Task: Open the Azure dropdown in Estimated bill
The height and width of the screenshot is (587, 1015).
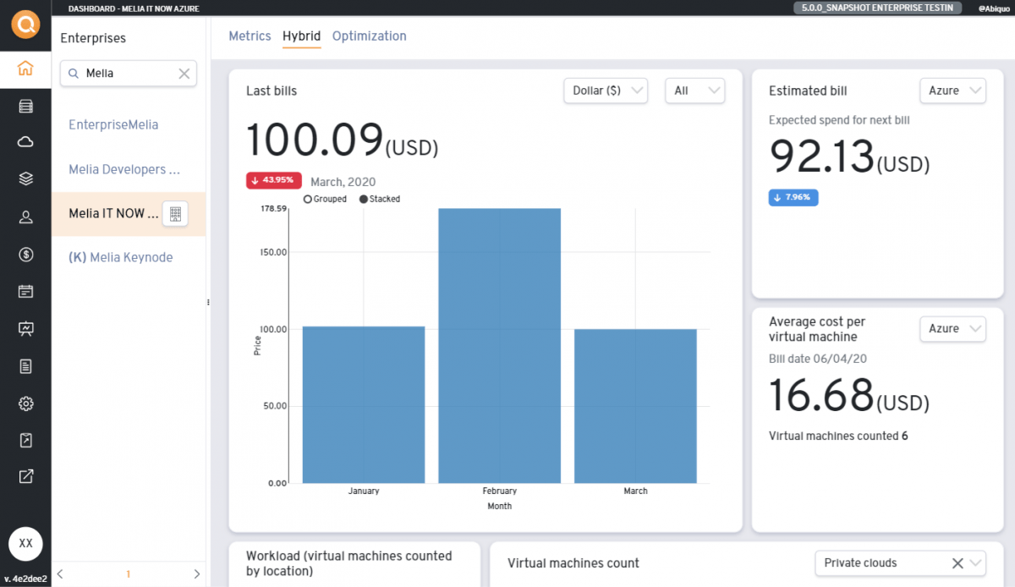Action: tap(952, 91)
